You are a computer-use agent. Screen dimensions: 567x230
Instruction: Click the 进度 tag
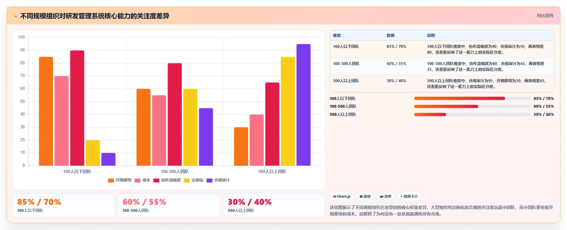pyautogui.click(x=386, y=196)
